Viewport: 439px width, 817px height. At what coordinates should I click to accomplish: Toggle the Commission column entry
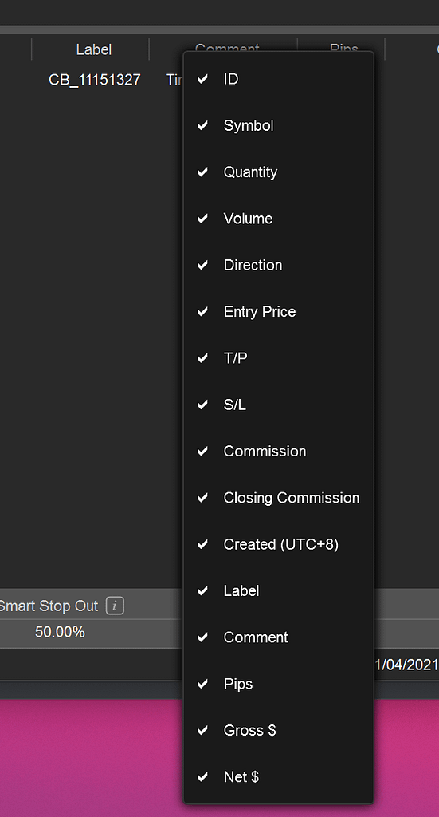(x=278, y=452)
